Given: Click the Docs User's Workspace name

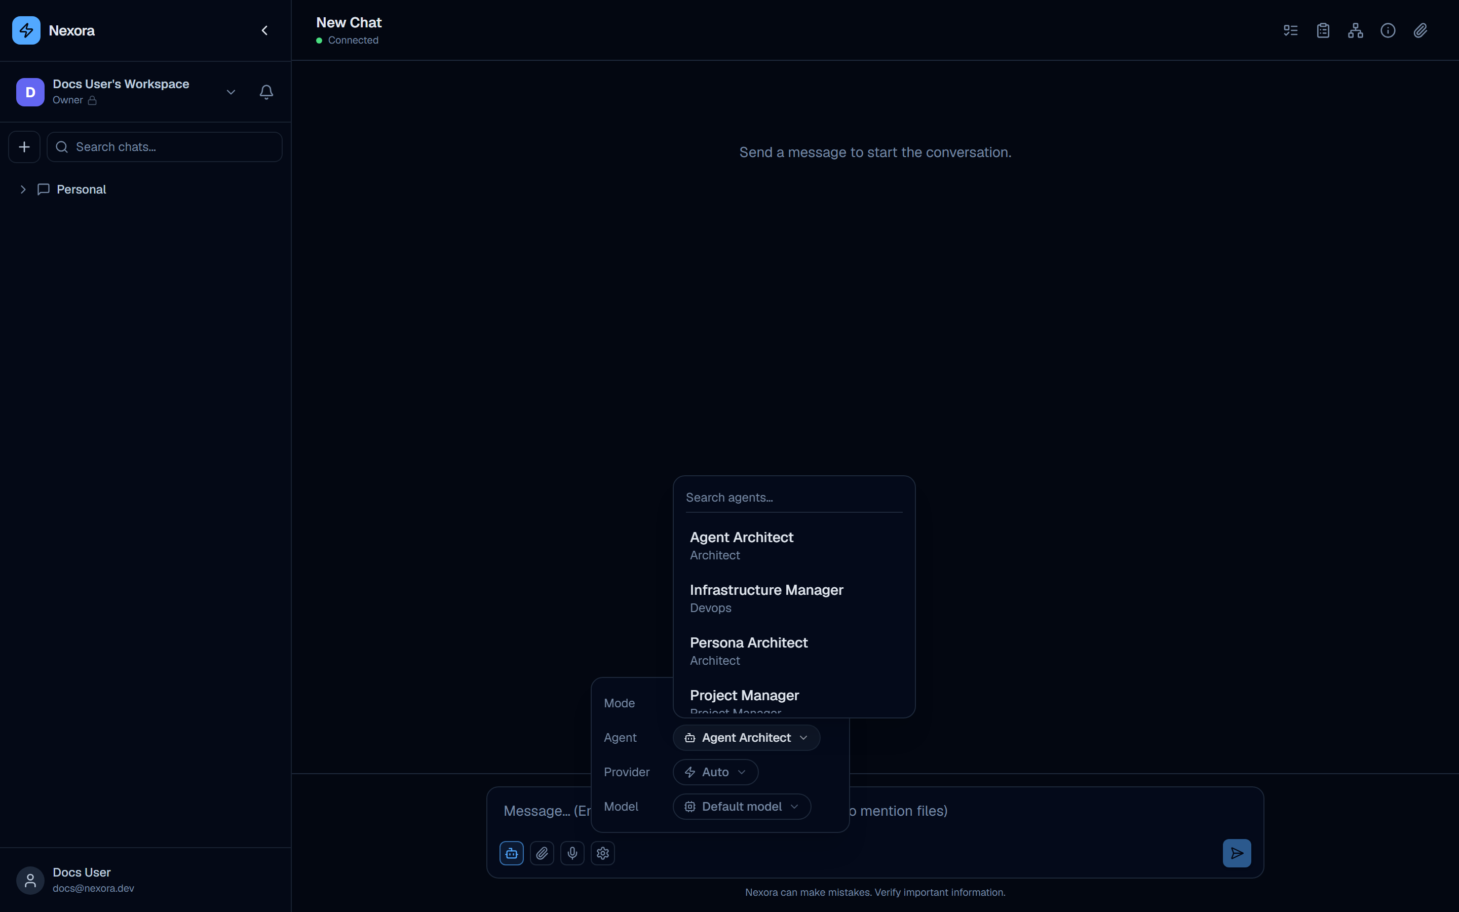Looking at the screenshot, I should tap(121, 84).
